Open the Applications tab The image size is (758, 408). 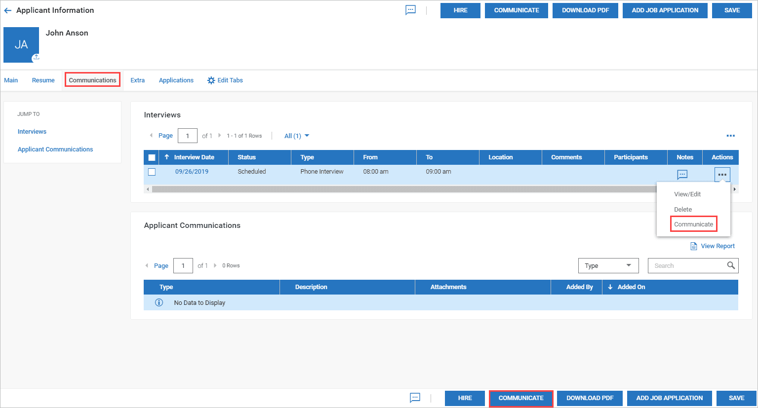tap(176, 80)
